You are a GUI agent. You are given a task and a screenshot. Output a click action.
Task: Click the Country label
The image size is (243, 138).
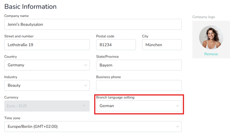tap(11, 57)
